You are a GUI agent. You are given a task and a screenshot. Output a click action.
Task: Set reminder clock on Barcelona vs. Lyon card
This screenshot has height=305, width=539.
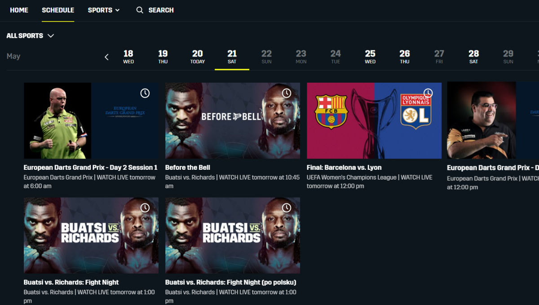pyautogui.click(x=428, y=93)
